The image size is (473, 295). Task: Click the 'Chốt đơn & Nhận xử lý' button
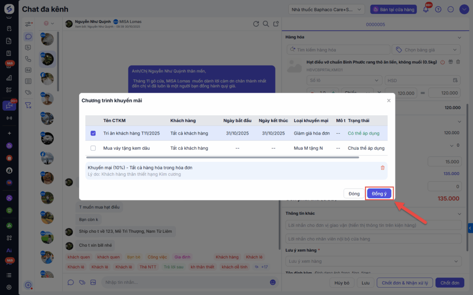(405, 283)
